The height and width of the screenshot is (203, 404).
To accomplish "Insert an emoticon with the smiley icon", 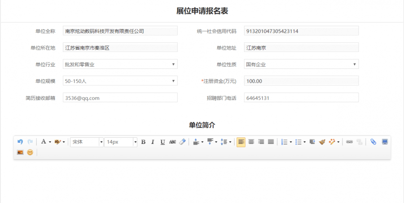I will (30, 152).
